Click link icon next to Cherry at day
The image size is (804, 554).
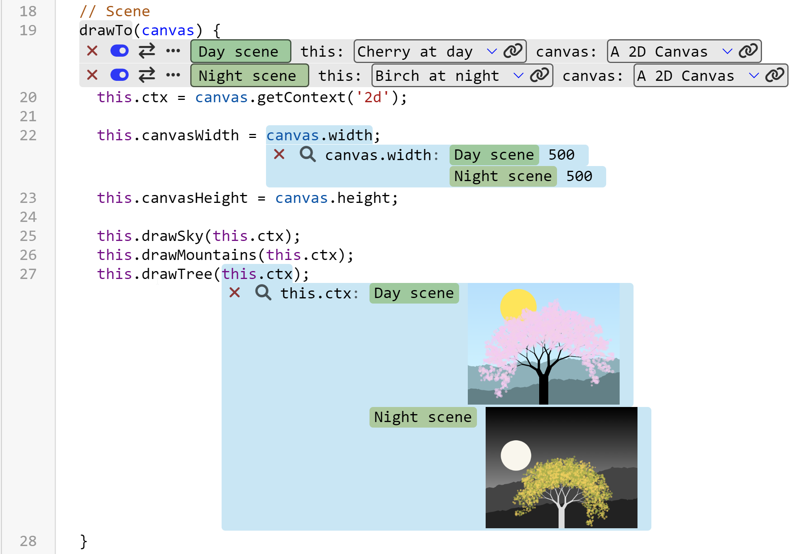pyautogui.click(x=513, y=51)
